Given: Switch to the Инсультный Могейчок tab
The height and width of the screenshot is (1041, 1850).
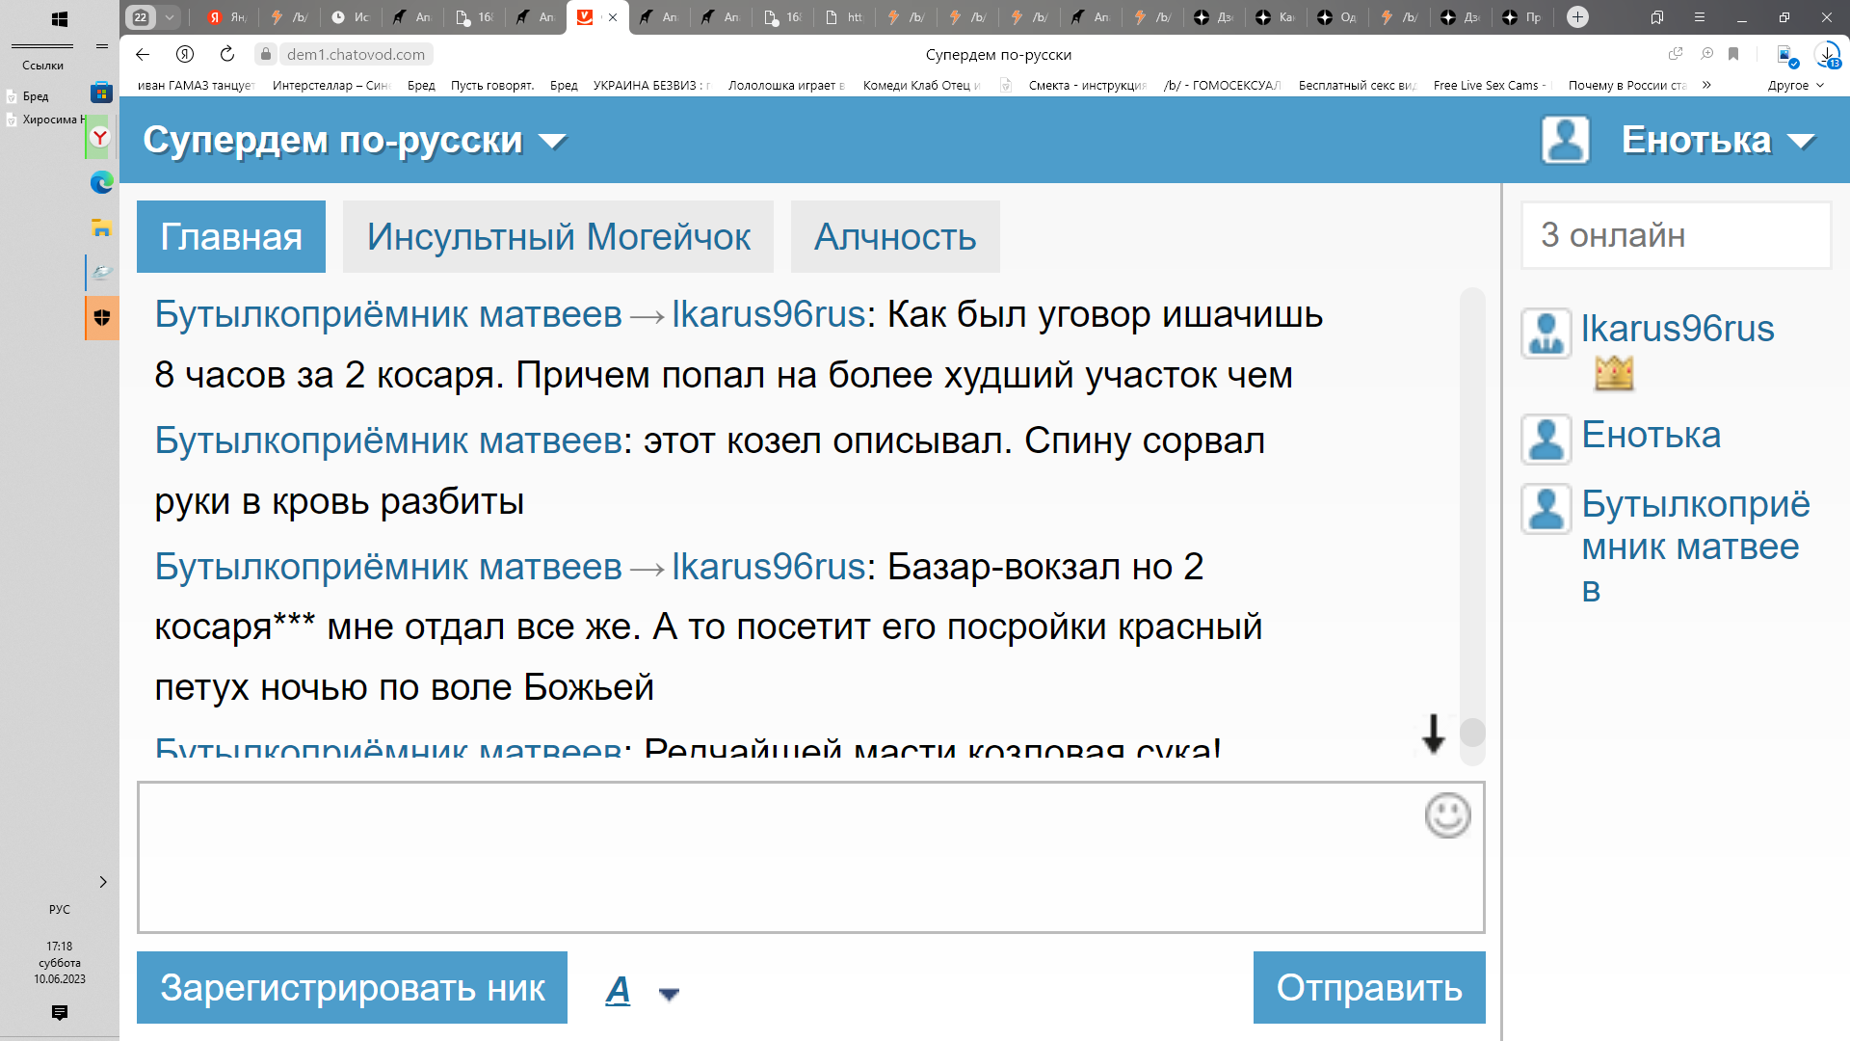Looking at the screenshot, I should tap(558, 236).
